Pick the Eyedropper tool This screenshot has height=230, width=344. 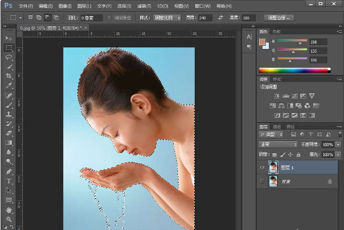[9, 85]
